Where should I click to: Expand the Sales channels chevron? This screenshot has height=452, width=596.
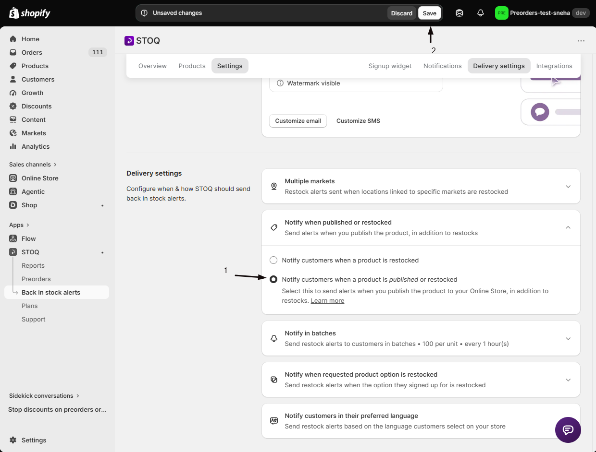point(55,165)
